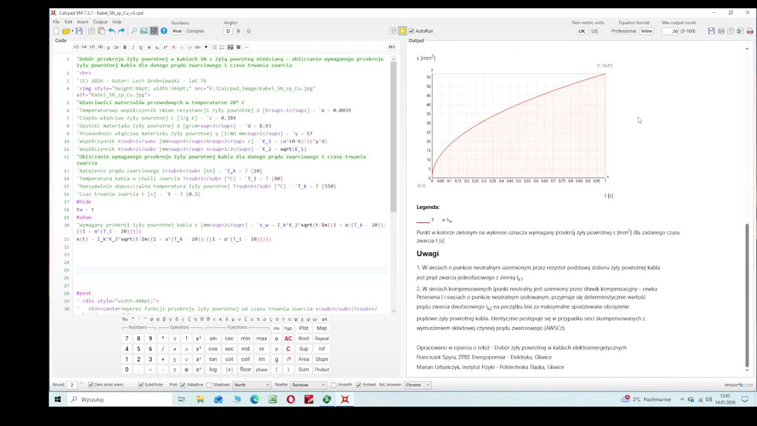This screenshot has height=426, width=757.
Task: Click the red AC clear-all button
Action: (x=288, y=338)
